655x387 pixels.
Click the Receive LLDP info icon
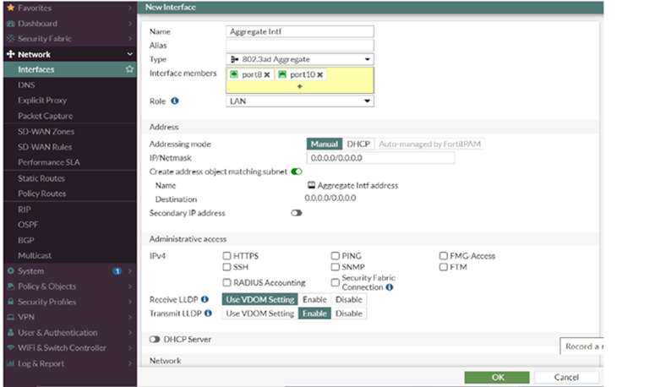click(205, 299)
